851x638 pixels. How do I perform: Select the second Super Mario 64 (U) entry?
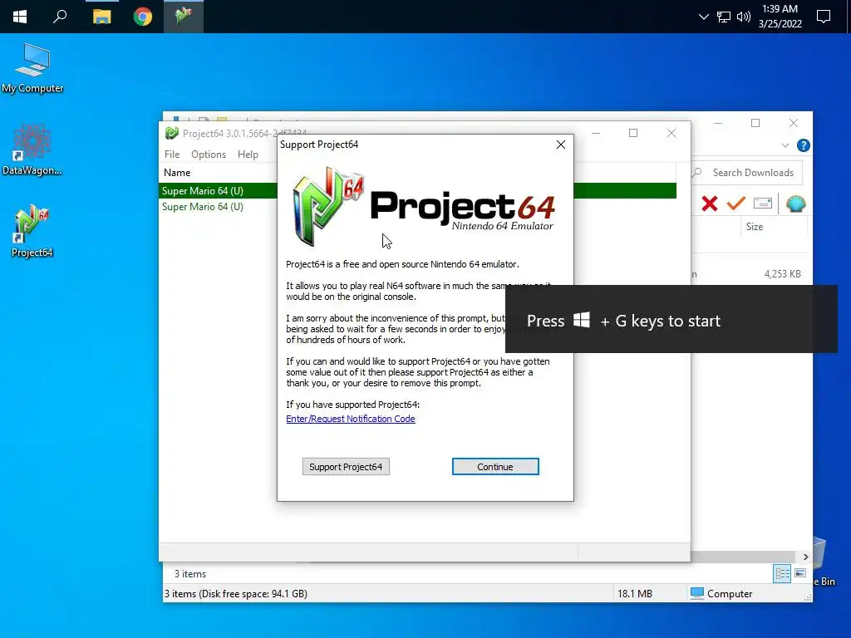[x=203, y=207]
